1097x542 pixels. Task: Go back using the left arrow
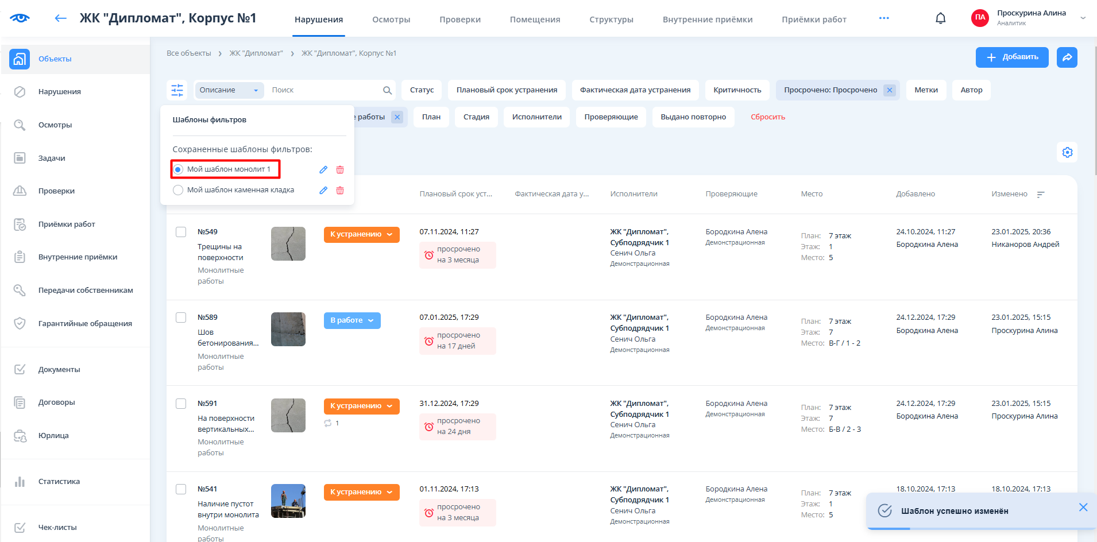click(60, 18)
